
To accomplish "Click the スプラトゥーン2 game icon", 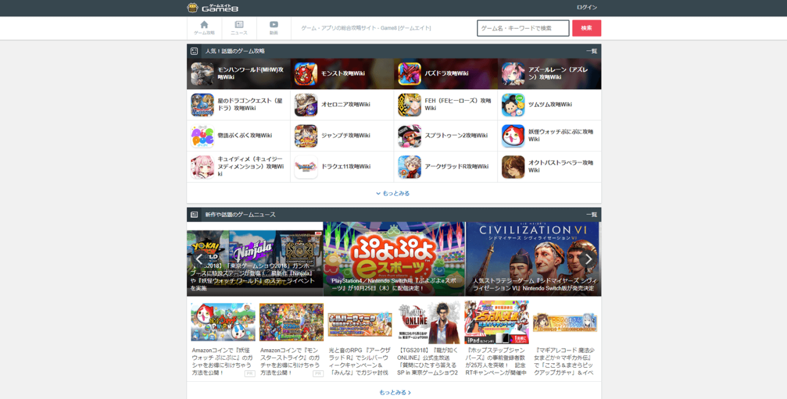I will [409, 136].
